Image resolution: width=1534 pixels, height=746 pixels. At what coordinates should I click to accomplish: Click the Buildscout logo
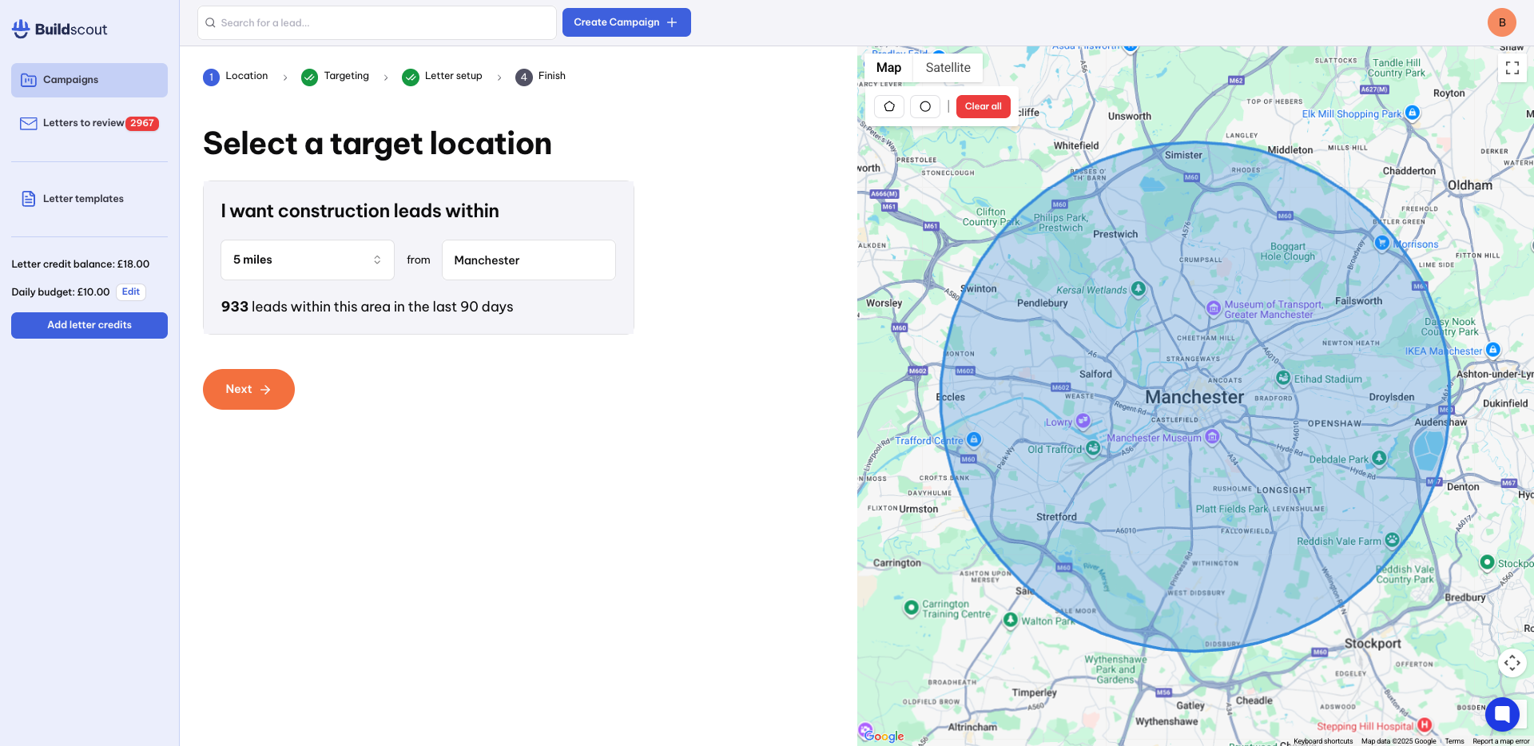tap(60, 30)
